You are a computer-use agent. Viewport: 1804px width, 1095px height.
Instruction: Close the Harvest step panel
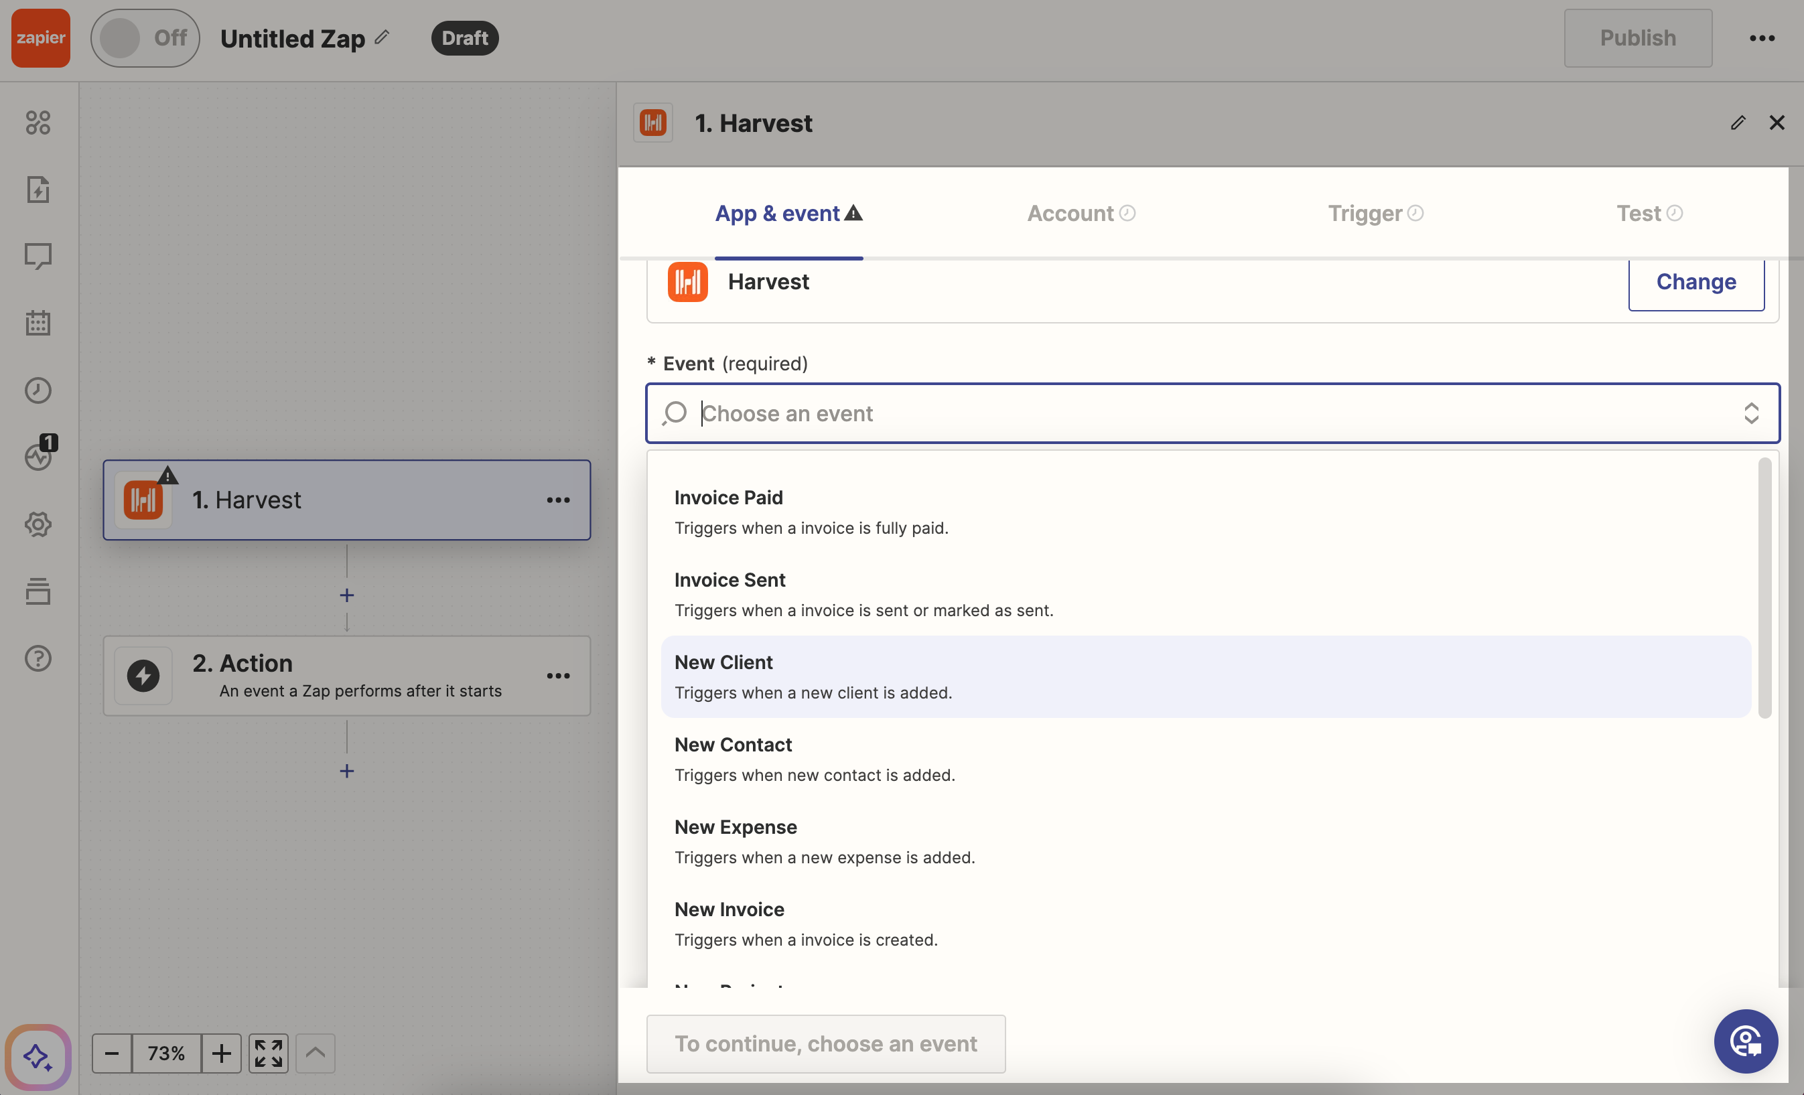[1777, 123]
